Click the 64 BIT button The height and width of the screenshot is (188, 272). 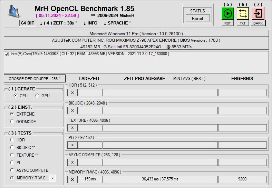tap(28, 23)
